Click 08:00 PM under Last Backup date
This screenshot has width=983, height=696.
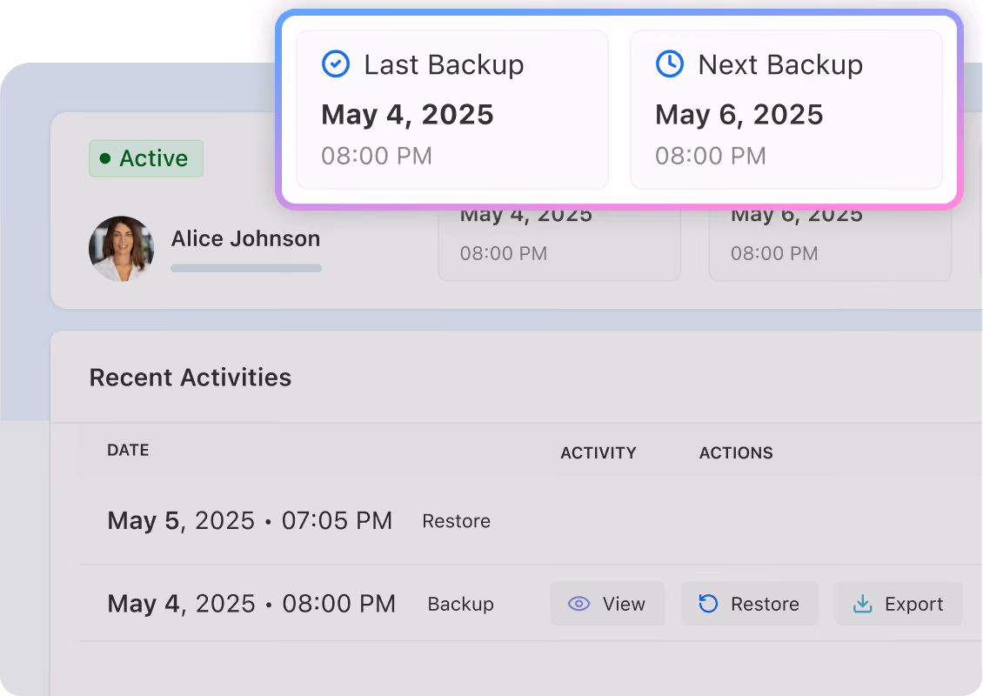click(x=377, y=156)
